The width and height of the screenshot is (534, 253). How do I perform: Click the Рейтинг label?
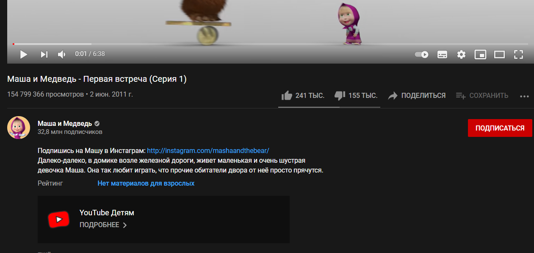click(50, 183)
